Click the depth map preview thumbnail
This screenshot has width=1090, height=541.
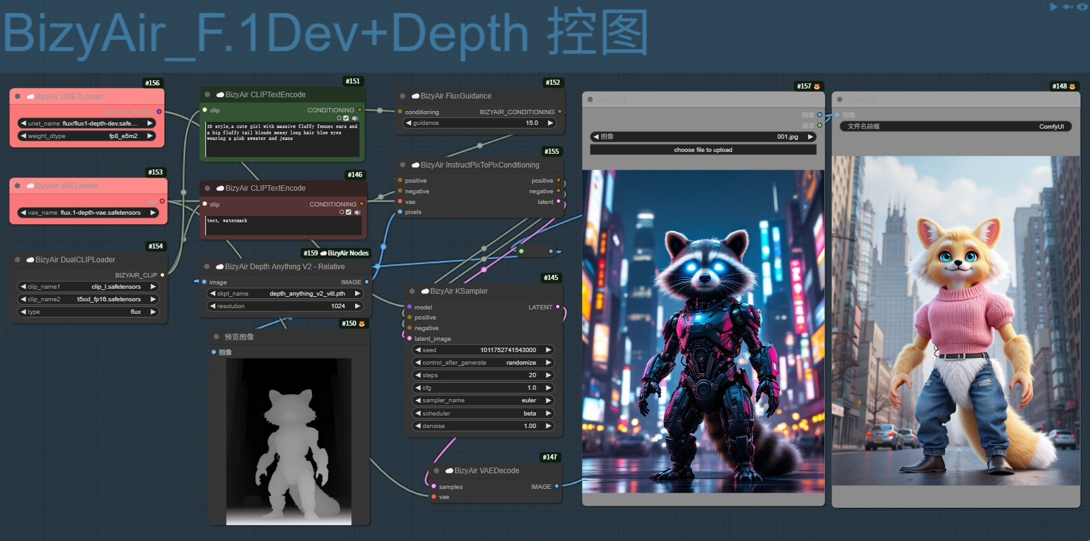tap(289, 441)
